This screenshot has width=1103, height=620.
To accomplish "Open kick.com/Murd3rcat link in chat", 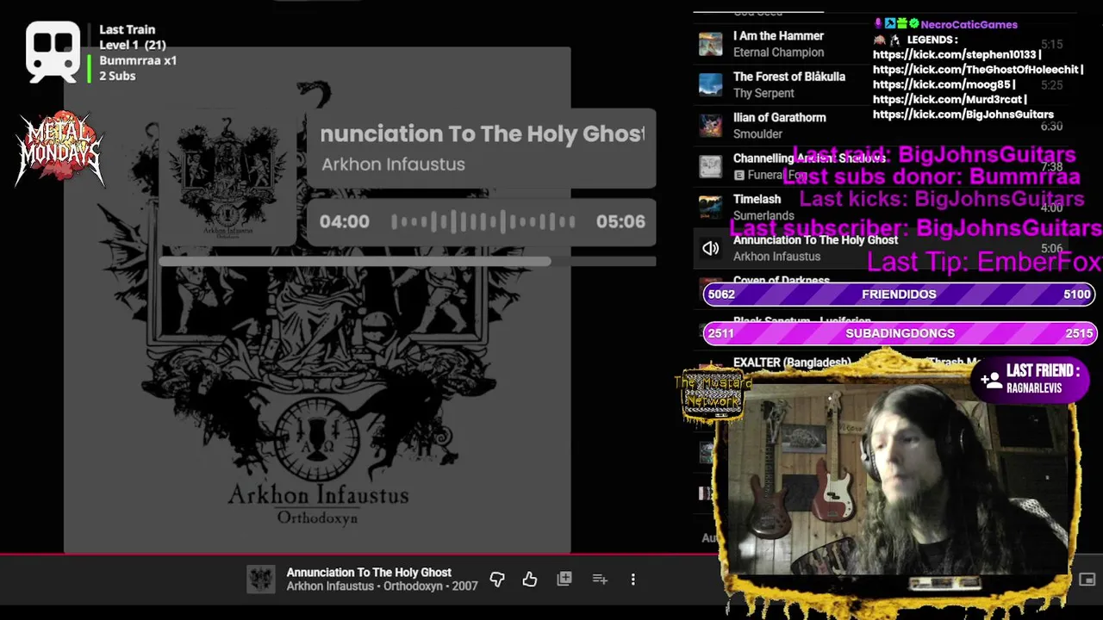I will click(947, 100).
